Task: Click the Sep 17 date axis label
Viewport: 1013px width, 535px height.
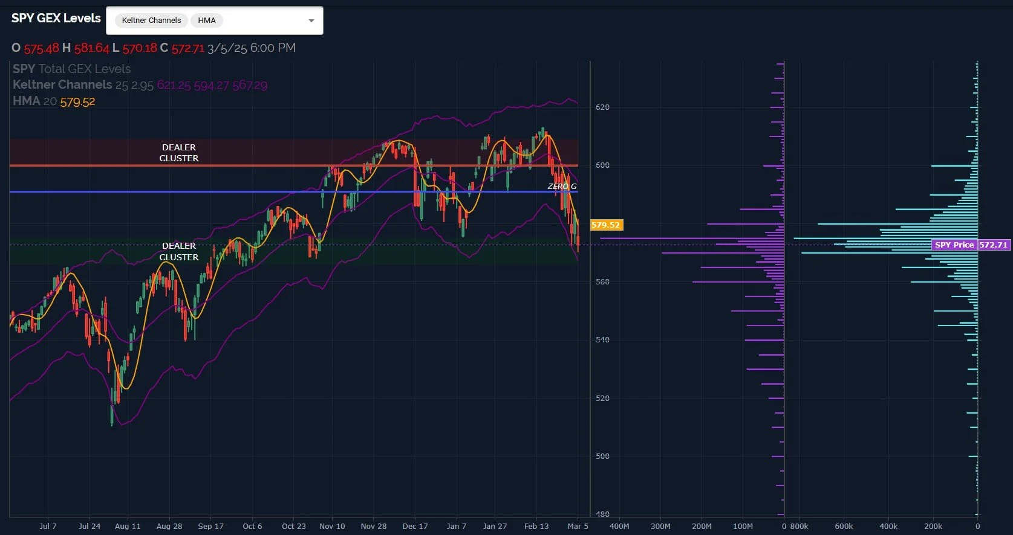Action: coord(210,526)
